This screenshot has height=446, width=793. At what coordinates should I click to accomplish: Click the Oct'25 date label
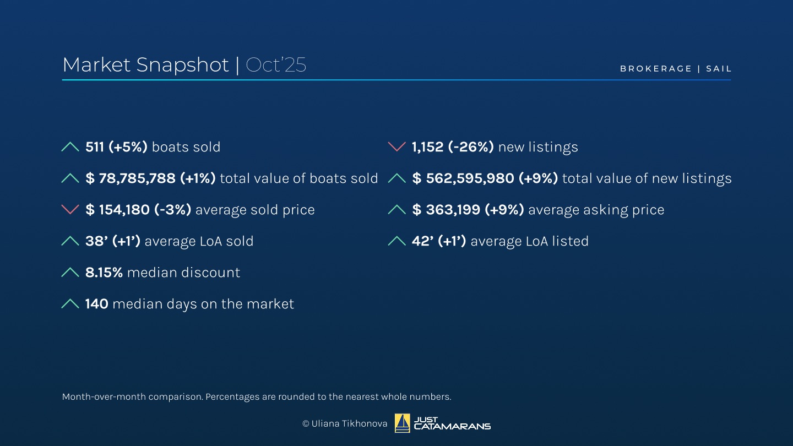point(276,65)
